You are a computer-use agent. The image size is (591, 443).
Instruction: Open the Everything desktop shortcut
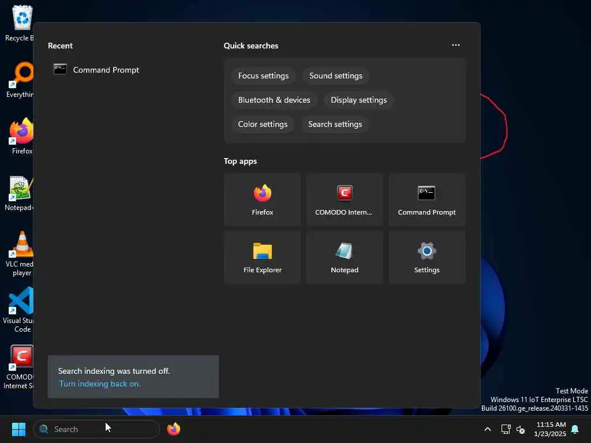20,80
